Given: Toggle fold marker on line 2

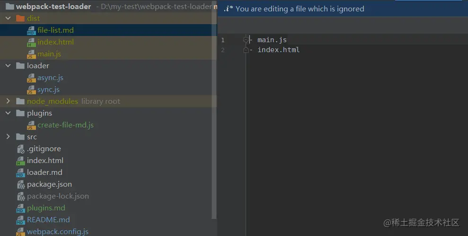Looking at the screenshot, I should (246, 50).
